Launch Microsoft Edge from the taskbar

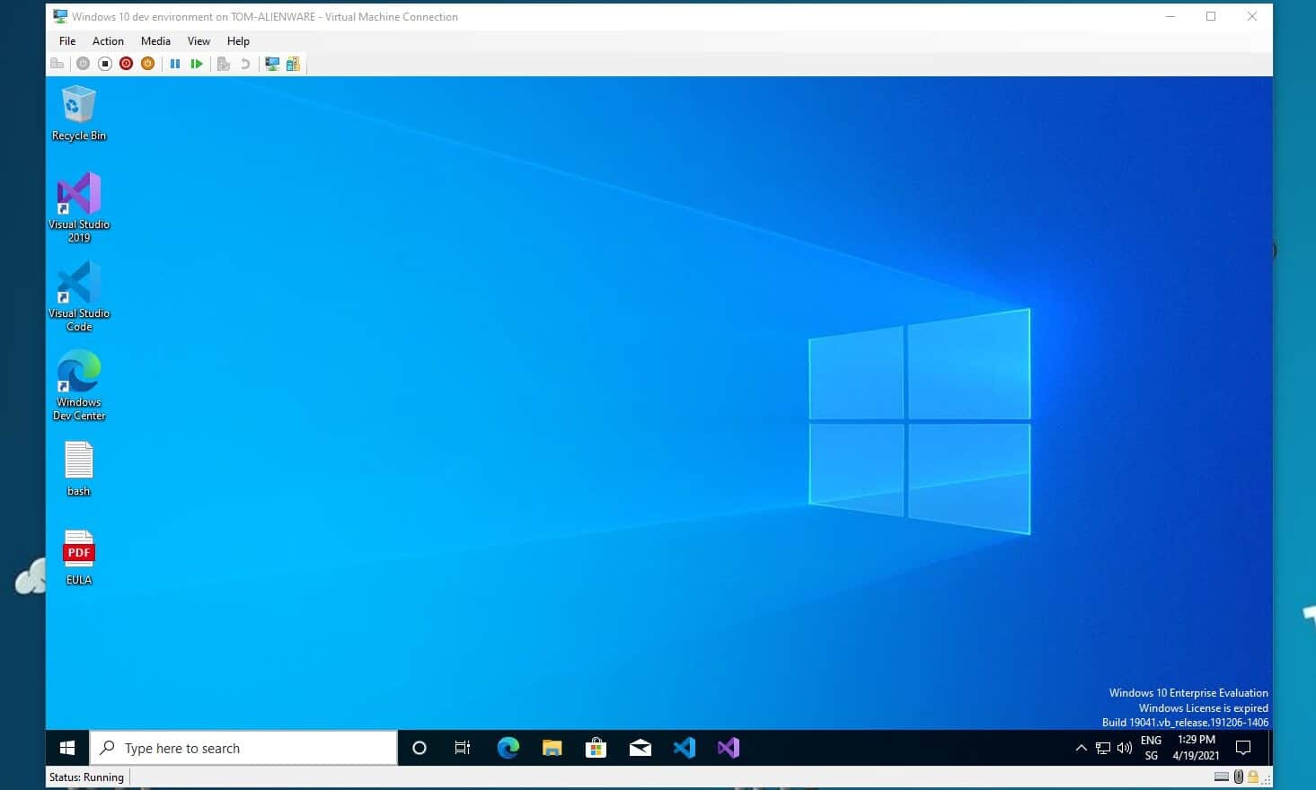point(508,748)
